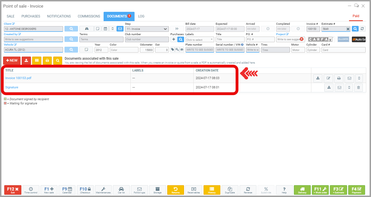Toggle the yellow grid view button
Viewport: 371px width, 197px height.
pyautogui.click(x=37, y=61)
